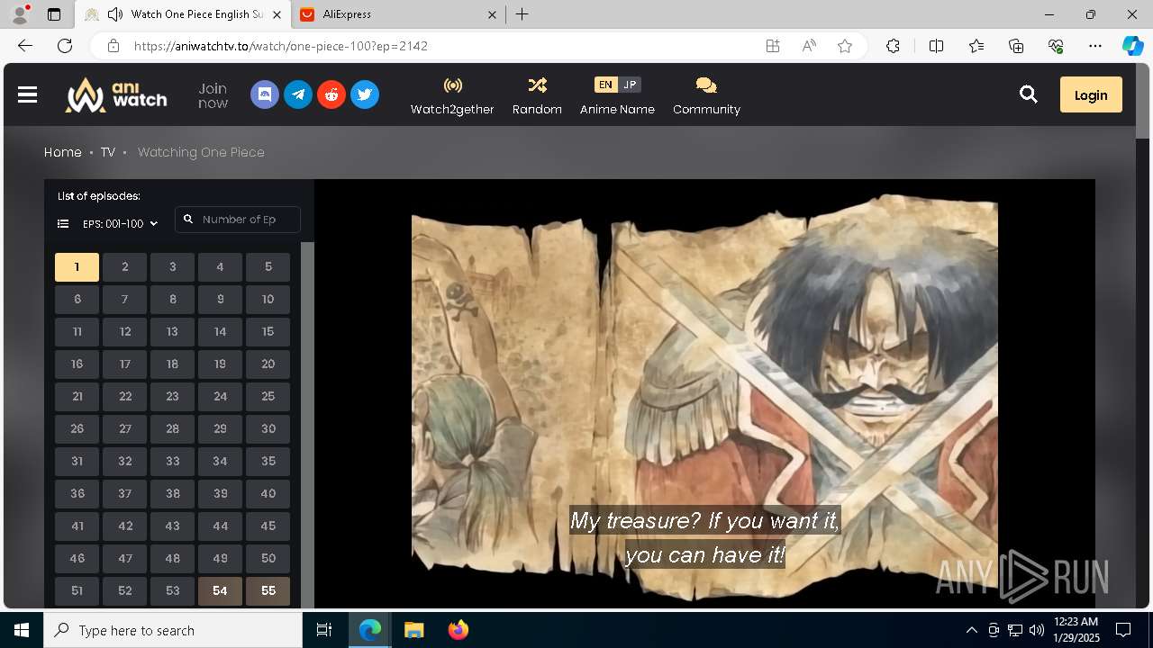Click the AniWatch logo
1153x648 pixels.
pyautogui.click(x=115, y=94)
